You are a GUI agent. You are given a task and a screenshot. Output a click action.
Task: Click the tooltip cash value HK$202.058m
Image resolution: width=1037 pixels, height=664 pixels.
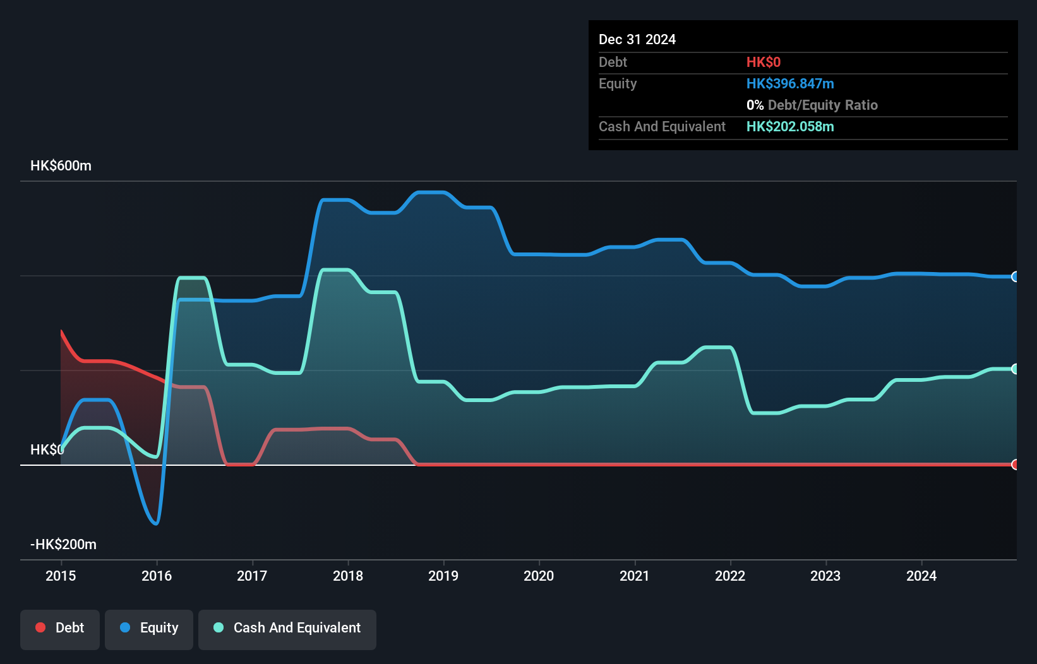click(x=790, y=126)
